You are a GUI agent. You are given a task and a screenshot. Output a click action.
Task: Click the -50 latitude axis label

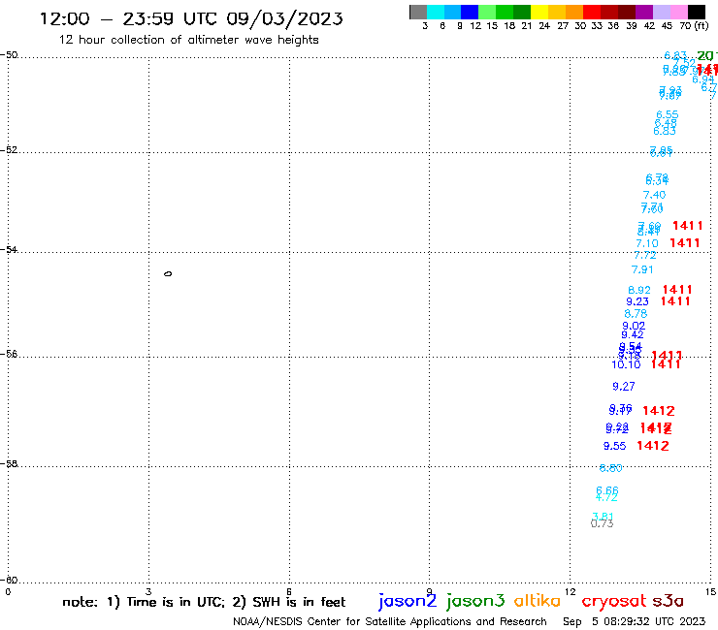click(x=9, y=55)
